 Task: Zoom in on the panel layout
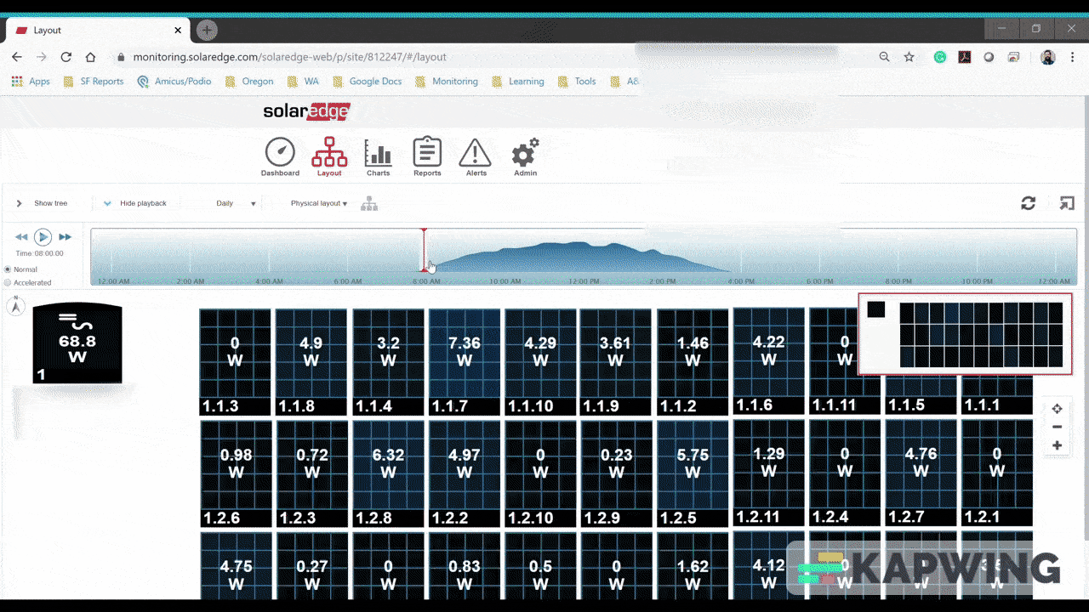(x=1057, y=445)
